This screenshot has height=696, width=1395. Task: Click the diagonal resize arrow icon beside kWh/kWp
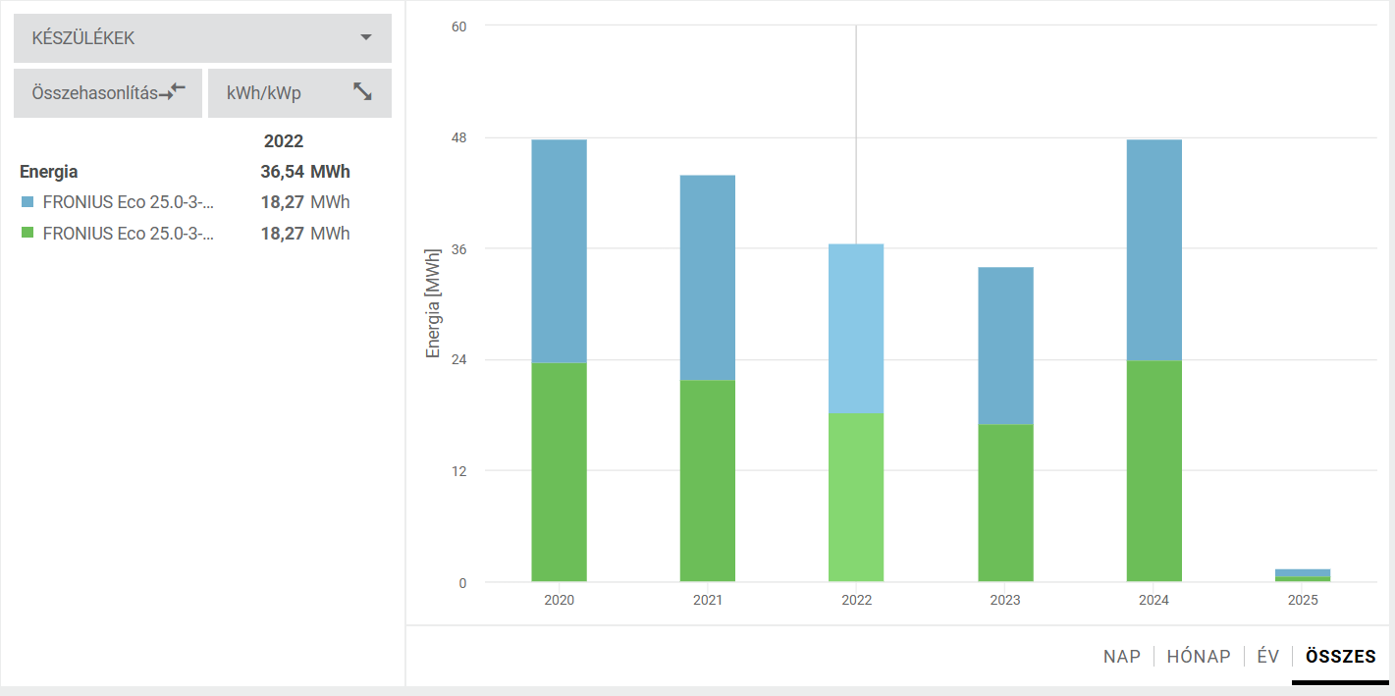click(363, 92)
